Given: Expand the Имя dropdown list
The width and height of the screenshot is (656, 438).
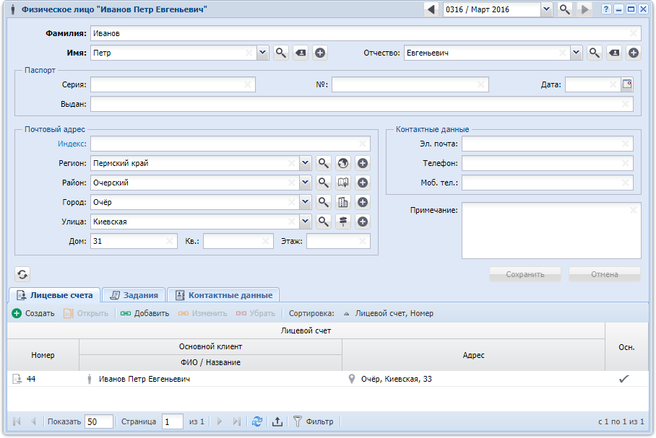Looking at the screenshot, I should click(263, 53).
